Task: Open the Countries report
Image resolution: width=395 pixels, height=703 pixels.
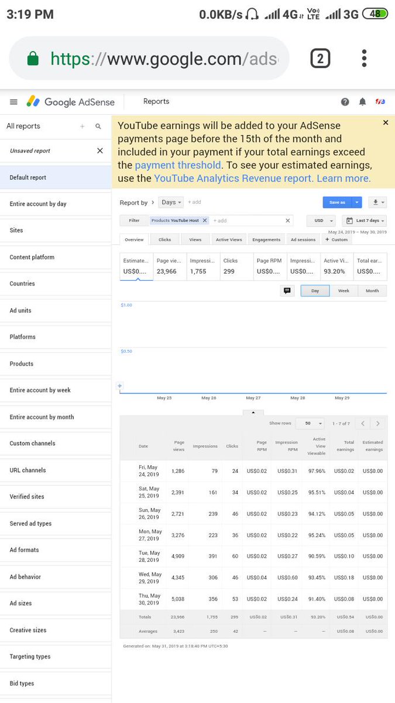Action: click(x=56, y=284)
